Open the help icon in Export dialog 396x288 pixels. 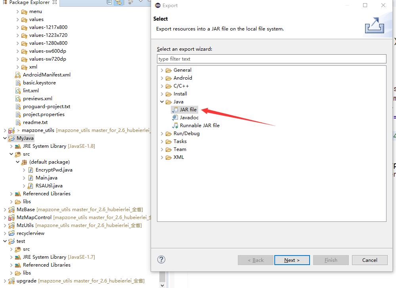[161, 259]
